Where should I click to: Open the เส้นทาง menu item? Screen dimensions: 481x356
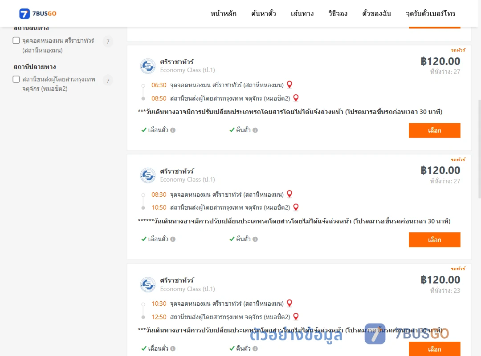tap(302, 13)
